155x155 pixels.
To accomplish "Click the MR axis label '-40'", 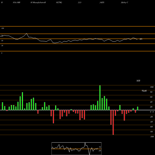I will (151, 122).
